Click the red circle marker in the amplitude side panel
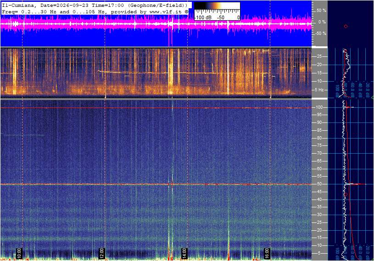374x261 pixels. point(346,27)
